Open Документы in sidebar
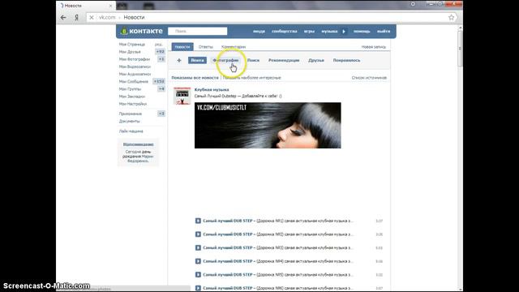 (130, 121)
